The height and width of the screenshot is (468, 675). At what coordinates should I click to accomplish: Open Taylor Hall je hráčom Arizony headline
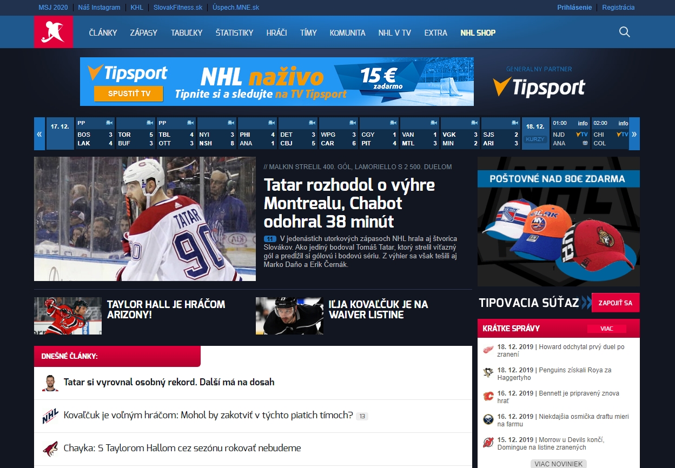coord(166,309)
